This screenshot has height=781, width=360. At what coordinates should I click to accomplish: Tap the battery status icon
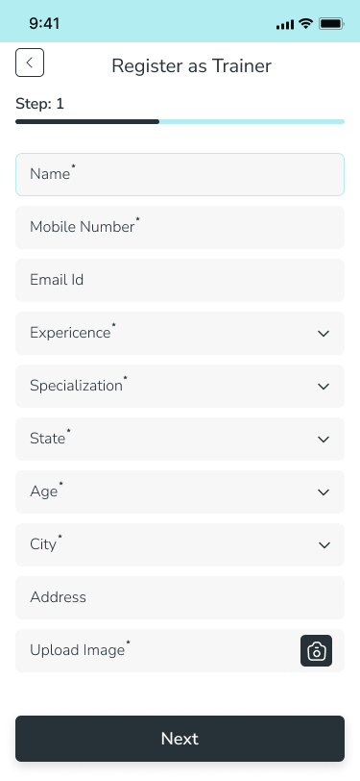pyautogui.click(x=331, y=23)
